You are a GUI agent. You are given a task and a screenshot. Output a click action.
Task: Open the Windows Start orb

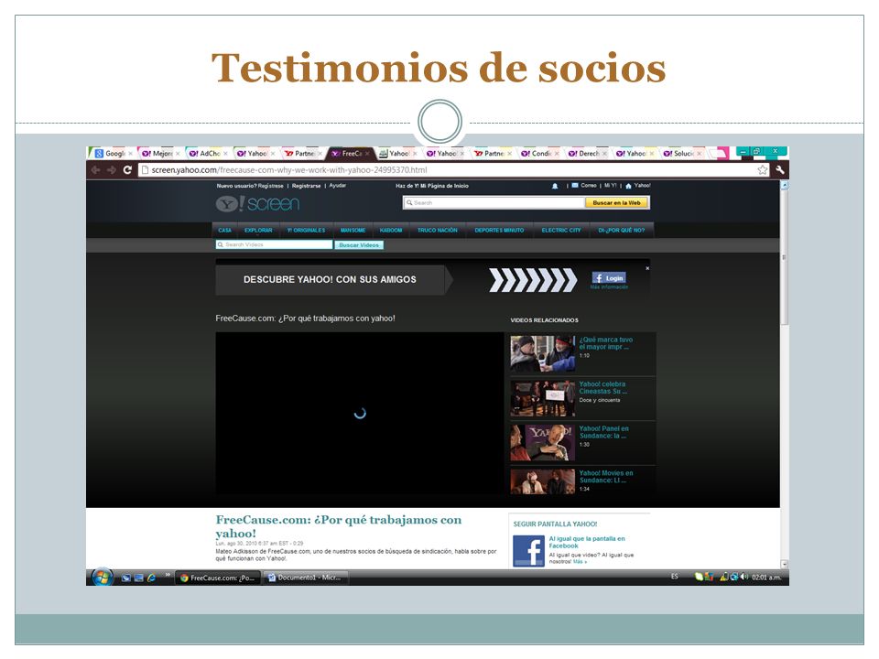(102, 578)
